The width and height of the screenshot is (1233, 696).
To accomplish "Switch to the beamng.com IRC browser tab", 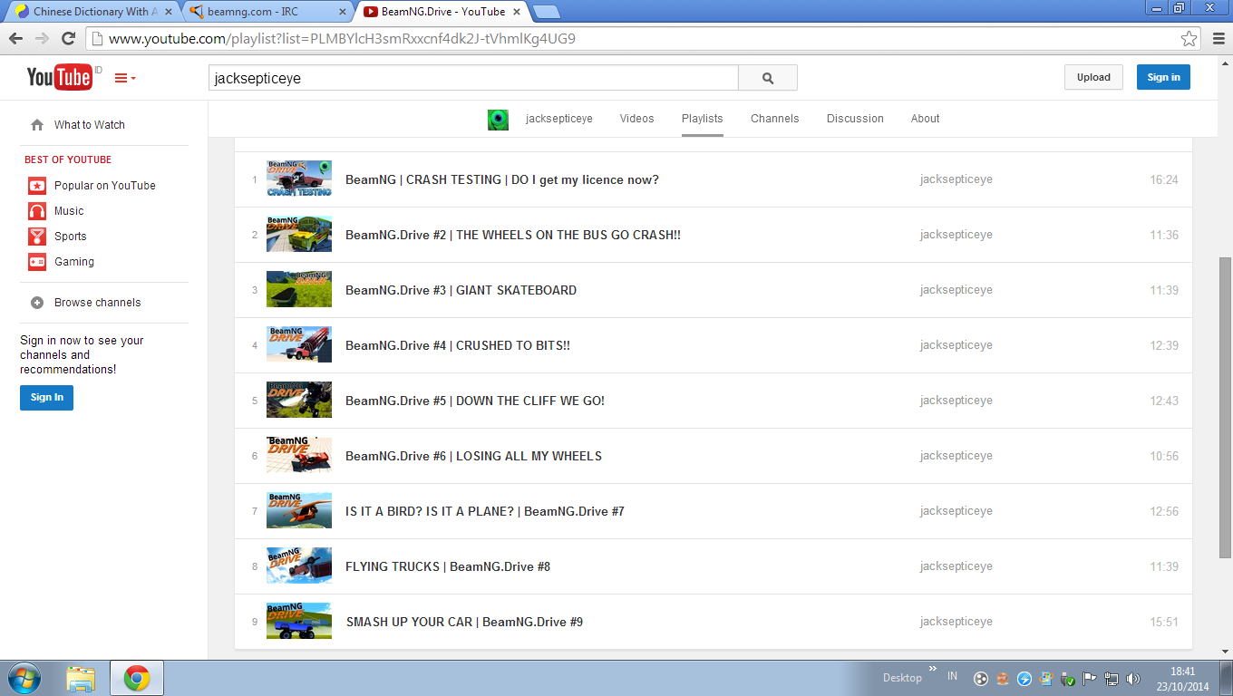I will [x=267, y=12].
